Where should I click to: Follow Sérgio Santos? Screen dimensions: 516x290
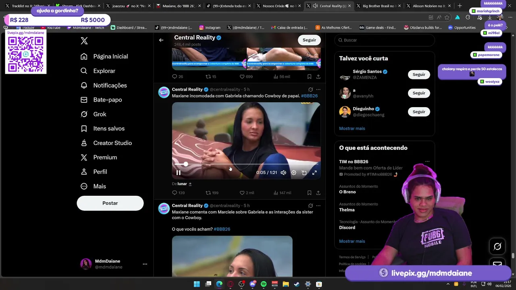(x=419, y=75)
